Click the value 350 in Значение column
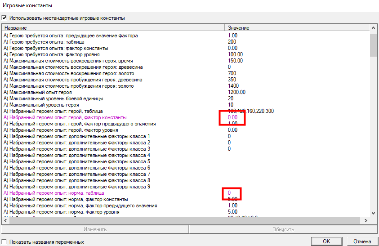This screenshot has width=379, height=246. [232, 80]
